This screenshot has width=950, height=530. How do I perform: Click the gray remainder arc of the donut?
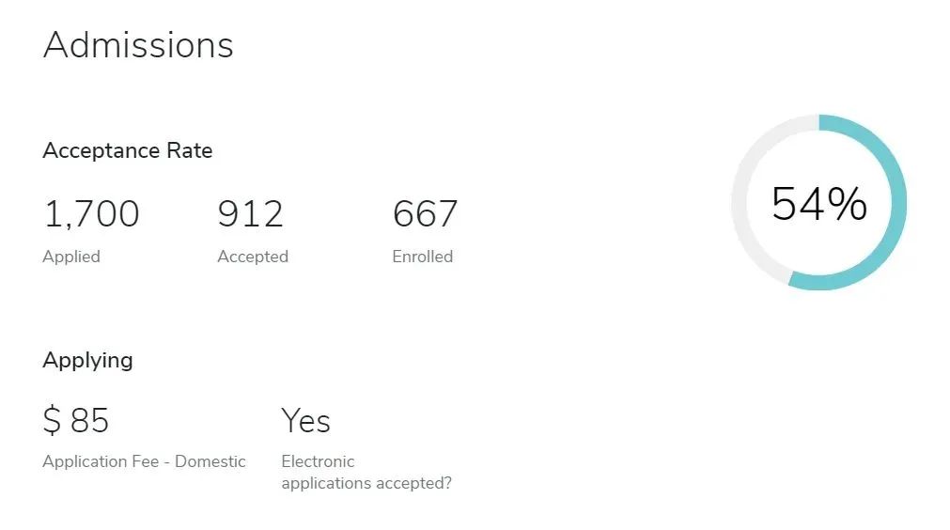pyautogui.click(x=740, y=202)
